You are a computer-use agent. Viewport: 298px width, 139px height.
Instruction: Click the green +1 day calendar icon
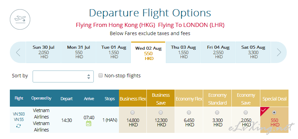click(89, 123)
